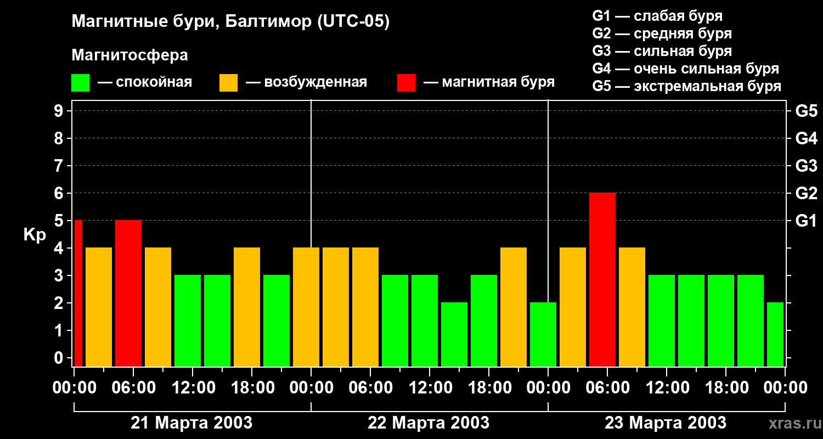This screenshot has width=823, height=439.
Task: Select the last green Kp 2 bar on 23 March
Action: click(x=775, y=334)
